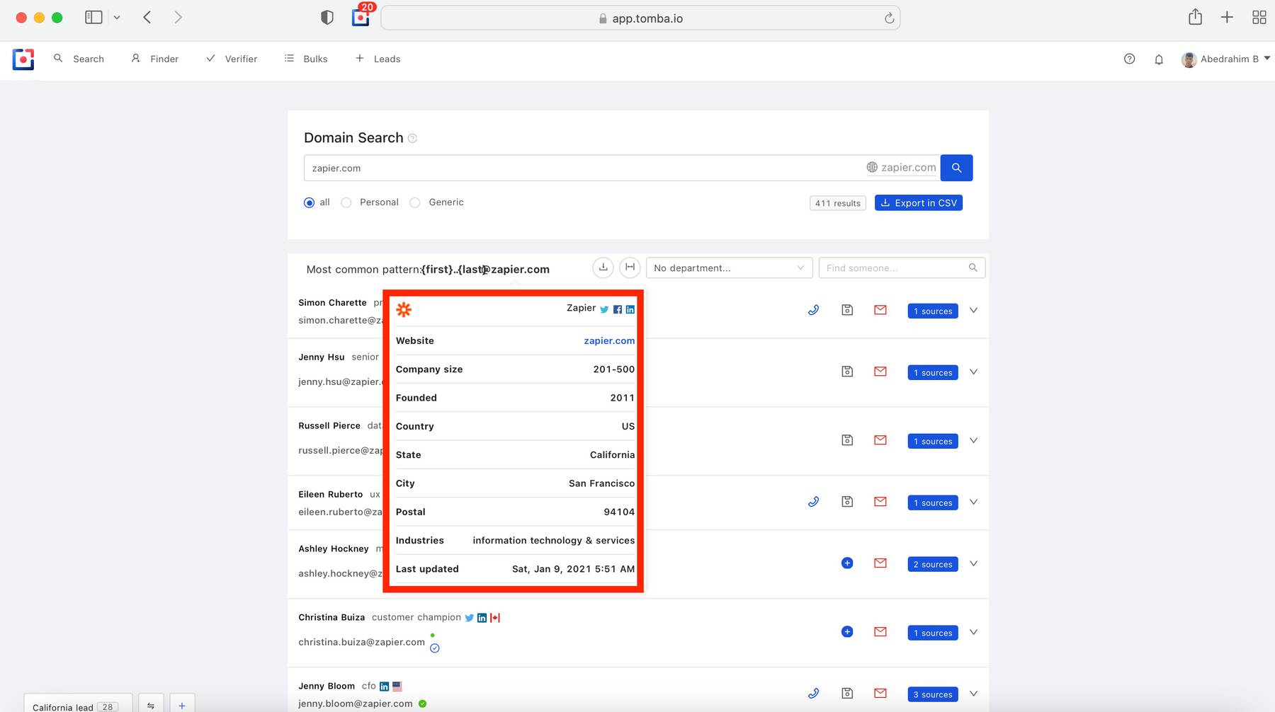
Task: Click Christina Buiza's LinkedIn icon
Action: click(x=482, y=618)
